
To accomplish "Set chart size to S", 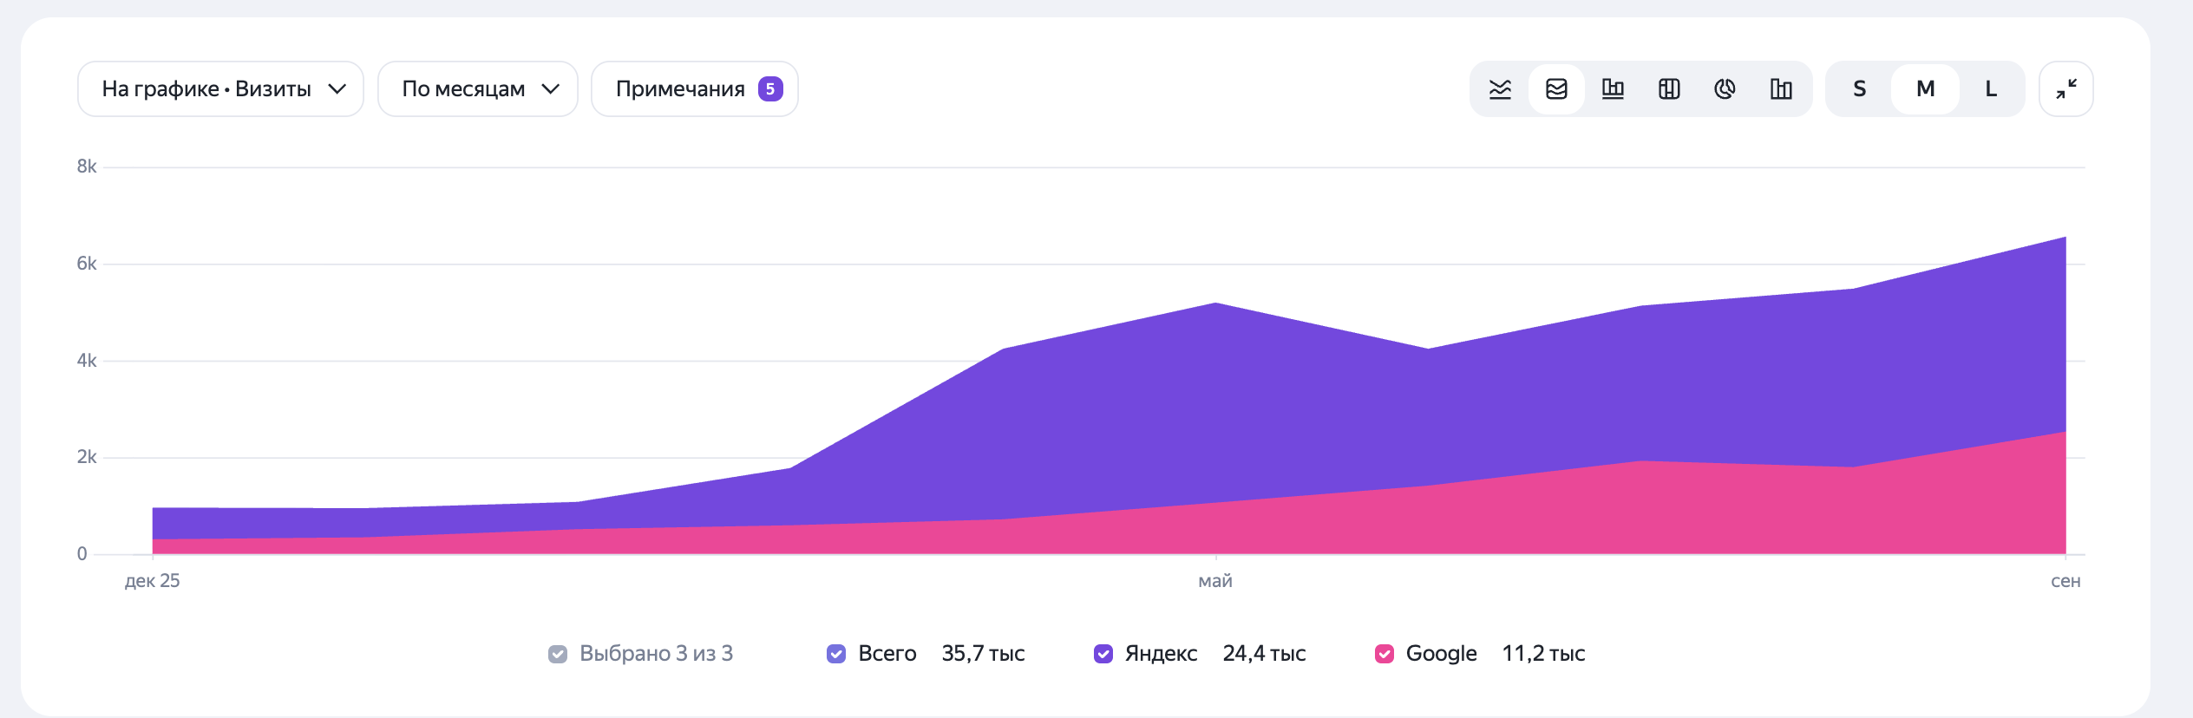I will click(1859, 88).
